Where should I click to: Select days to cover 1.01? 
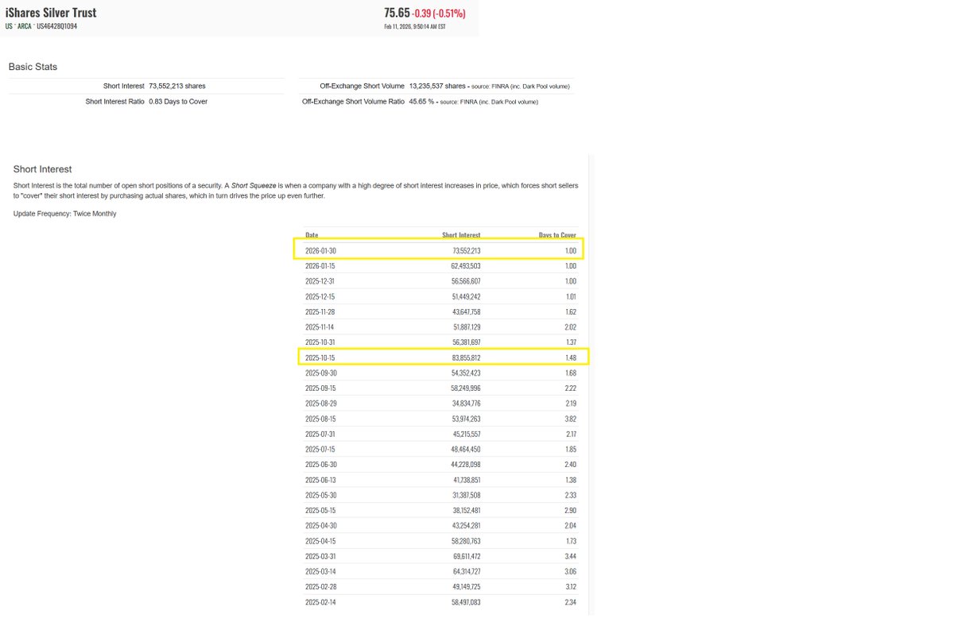pyautogui.click(x=570, y=296)
